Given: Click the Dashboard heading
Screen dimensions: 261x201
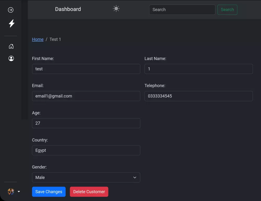Looking at the screenshot, I should 68,9.
